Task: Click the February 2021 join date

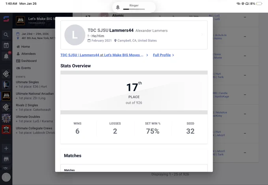Action: tap(101, 41)
